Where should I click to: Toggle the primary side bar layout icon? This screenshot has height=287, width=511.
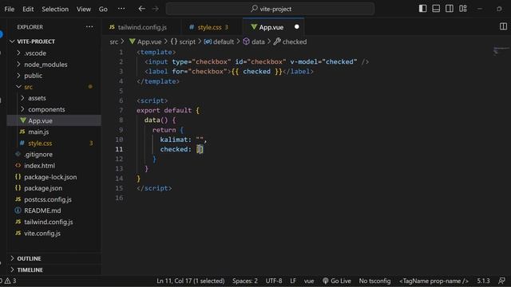click(x=422, y=9)
